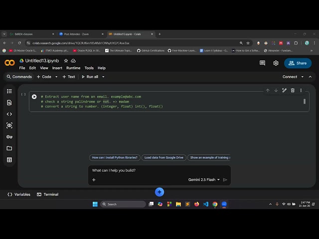
Task: Open VS Code from taskbar
Action: [206, 204]
